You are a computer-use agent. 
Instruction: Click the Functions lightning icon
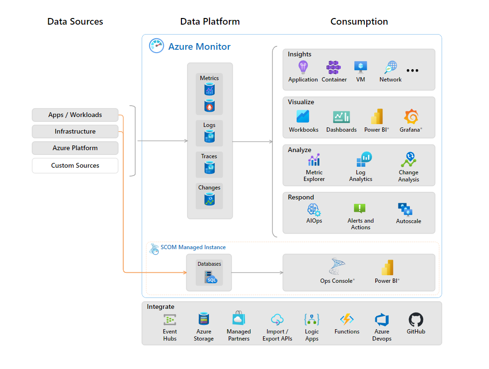pos(347,319)
